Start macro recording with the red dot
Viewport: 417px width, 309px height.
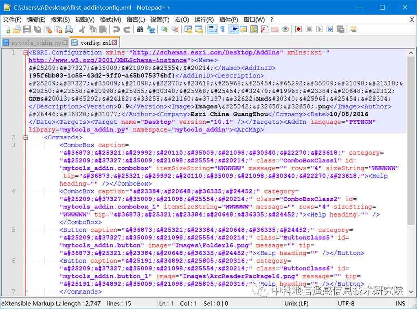(298, 29)
